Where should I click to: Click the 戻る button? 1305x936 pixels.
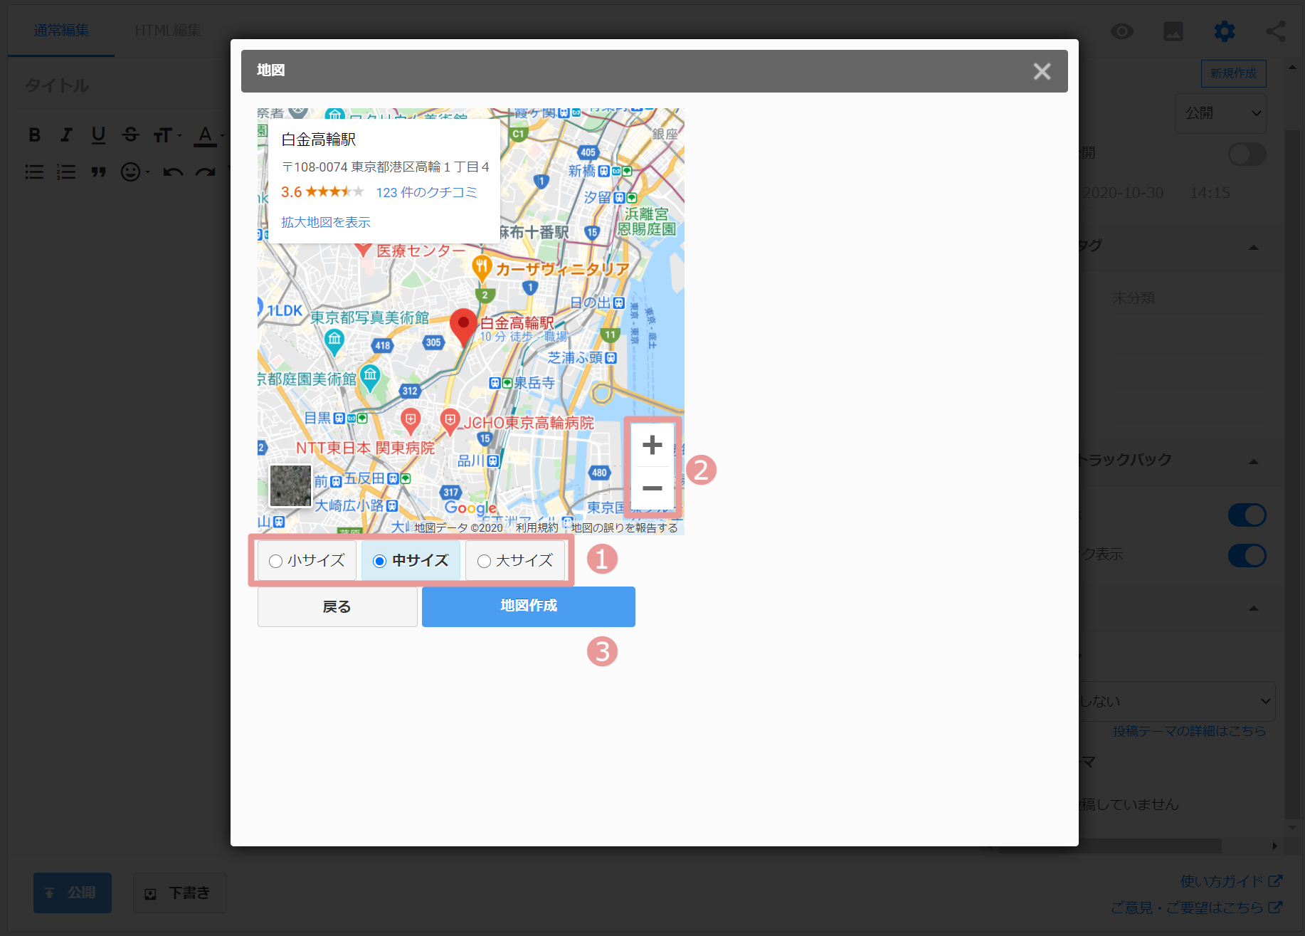point(337,606)
